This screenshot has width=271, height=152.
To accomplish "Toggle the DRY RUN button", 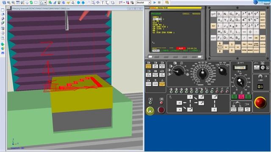I will [x=155, y=66].
